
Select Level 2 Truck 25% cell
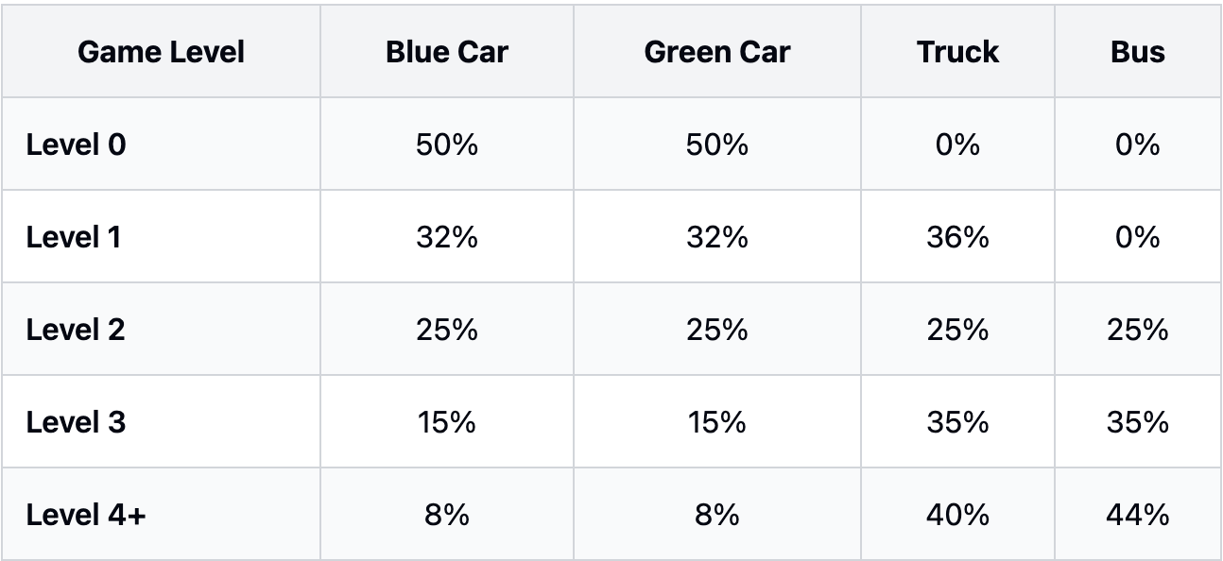pyautogui.click(x=957, y=330)
